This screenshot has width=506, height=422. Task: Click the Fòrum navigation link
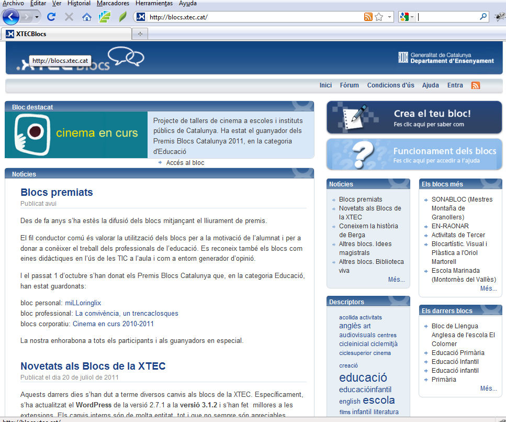point(350,85)
